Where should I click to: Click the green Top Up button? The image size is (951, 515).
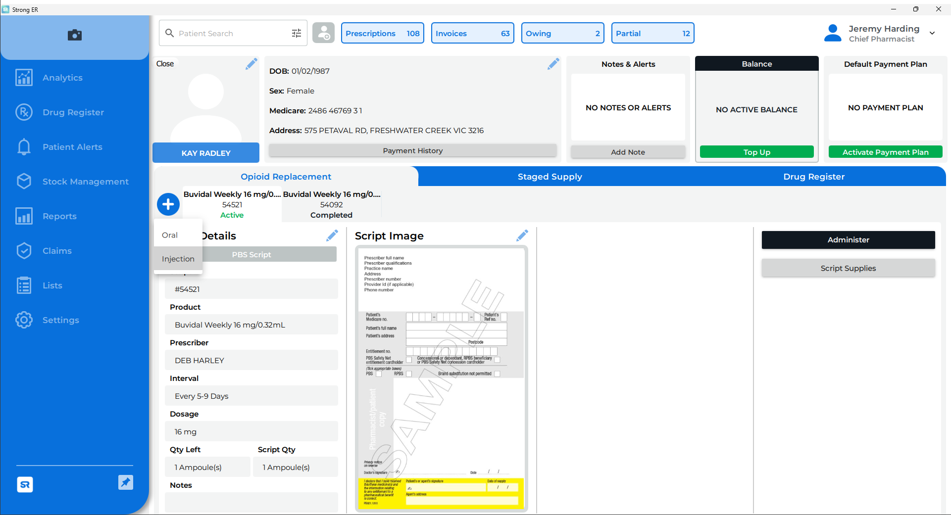pos(756,152)
